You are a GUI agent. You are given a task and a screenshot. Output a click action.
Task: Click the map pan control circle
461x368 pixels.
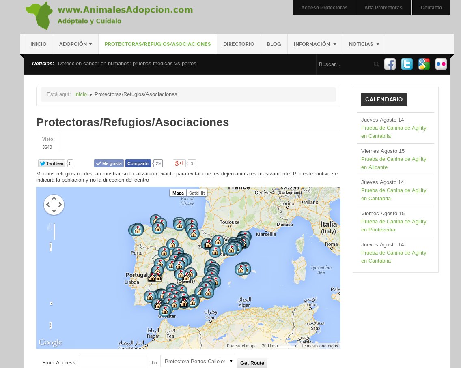(54, 205)
